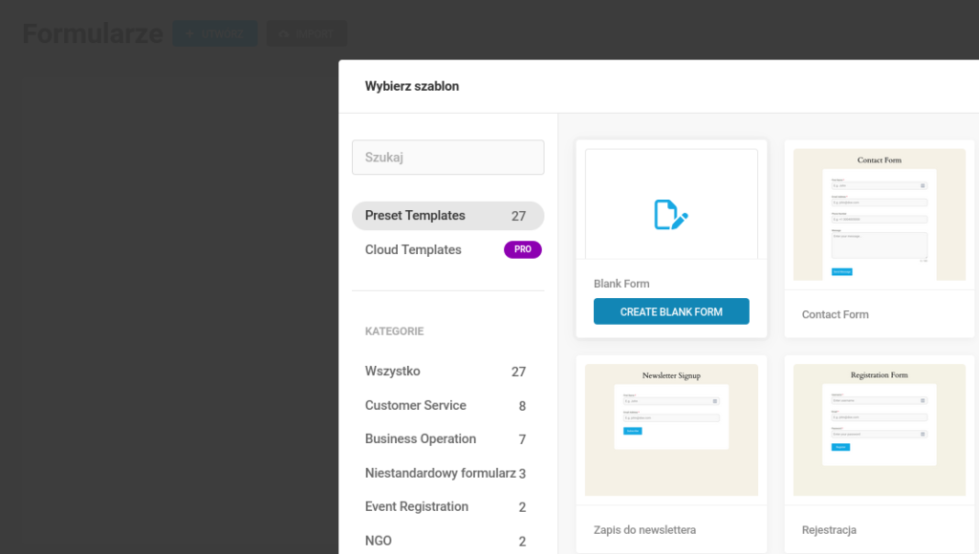Click the dimmed IMPORT button
The height and width of the screenshot is (554, 979).
(x=307, y=33)
